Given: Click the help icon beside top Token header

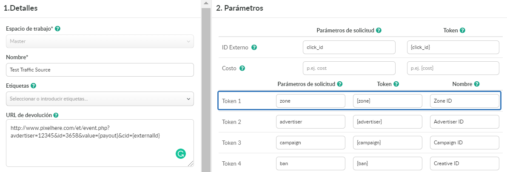Looking at the screenshot, I should pyautogui.click(x=462, y=31).
